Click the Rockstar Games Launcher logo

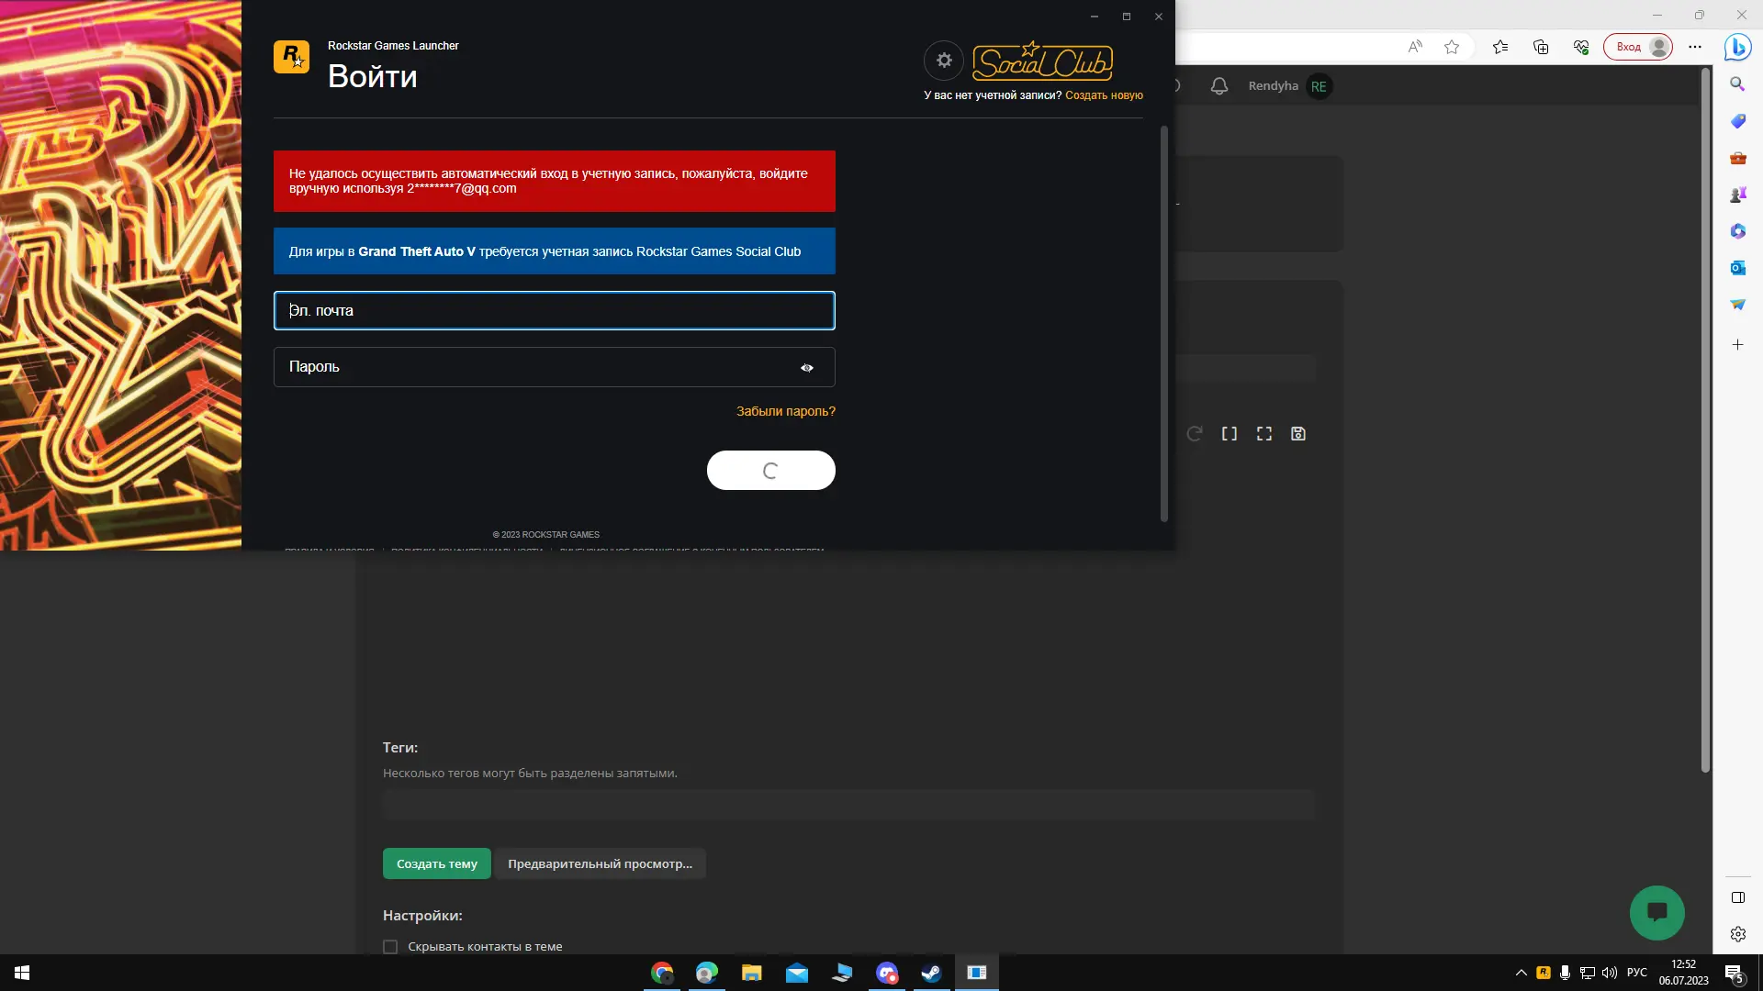click(x=291, y=57)
